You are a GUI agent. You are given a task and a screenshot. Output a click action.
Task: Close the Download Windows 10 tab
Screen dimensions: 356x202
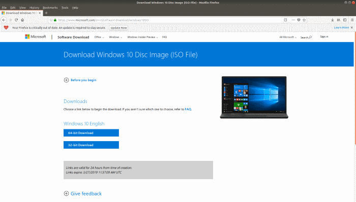[x=40, y=13]
